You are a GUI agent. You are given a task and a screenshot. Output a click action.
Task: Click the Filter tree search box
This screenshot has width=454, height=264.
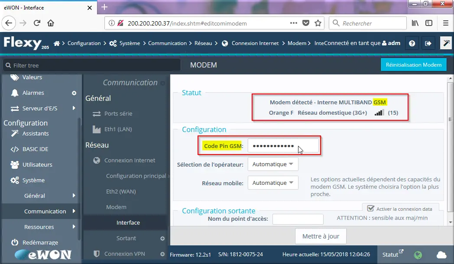(91, 65)
